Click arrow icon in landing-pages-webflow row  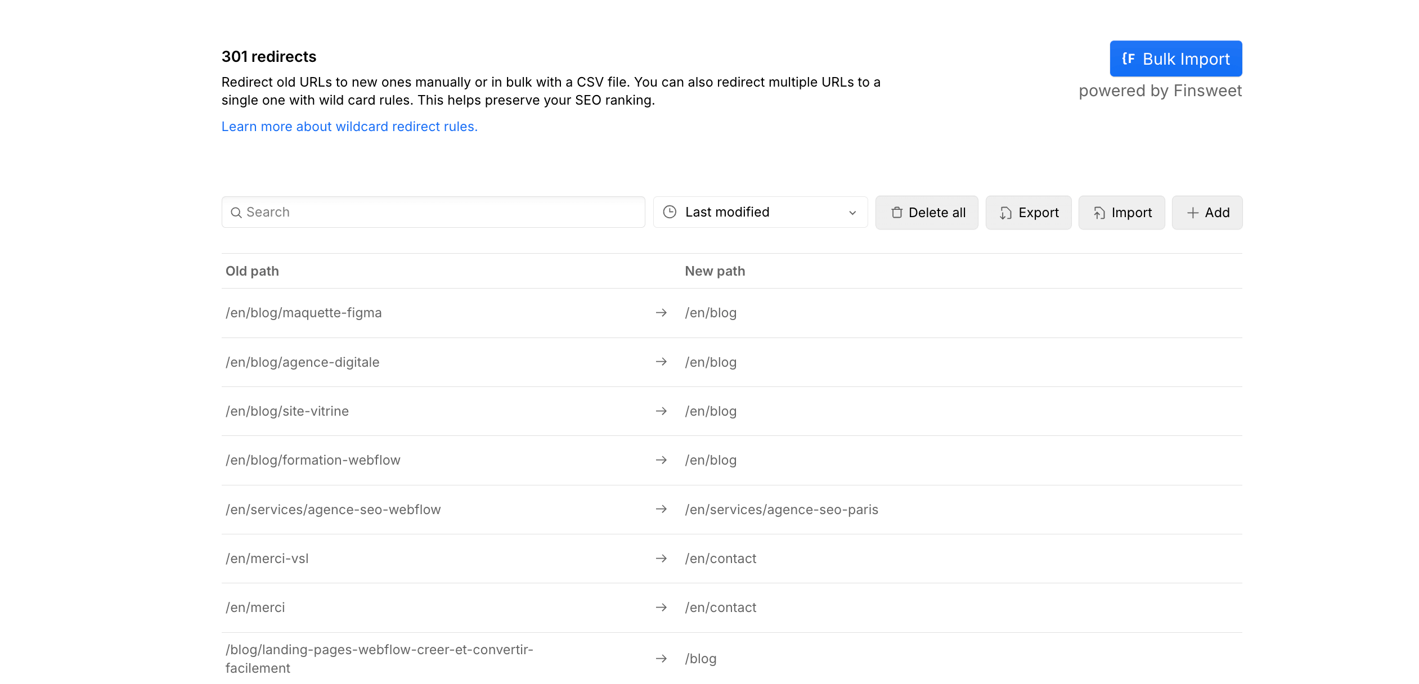[x=661, y=659]
